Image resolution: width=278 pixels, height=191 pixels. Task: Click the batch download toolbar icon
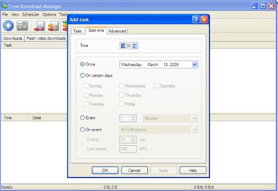point(22,26)
